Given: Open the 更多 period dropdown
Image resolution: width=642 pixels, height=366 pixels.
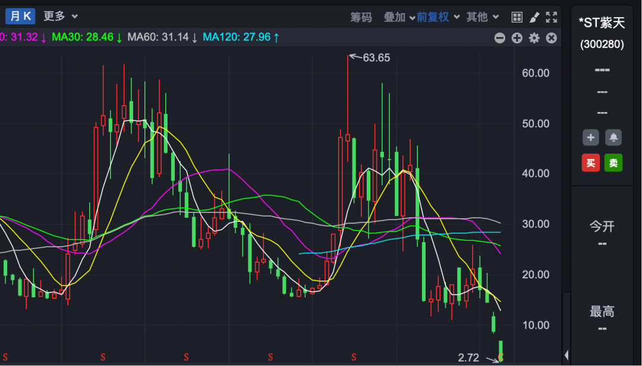Looking at the screenshot, I should point(61,17).
